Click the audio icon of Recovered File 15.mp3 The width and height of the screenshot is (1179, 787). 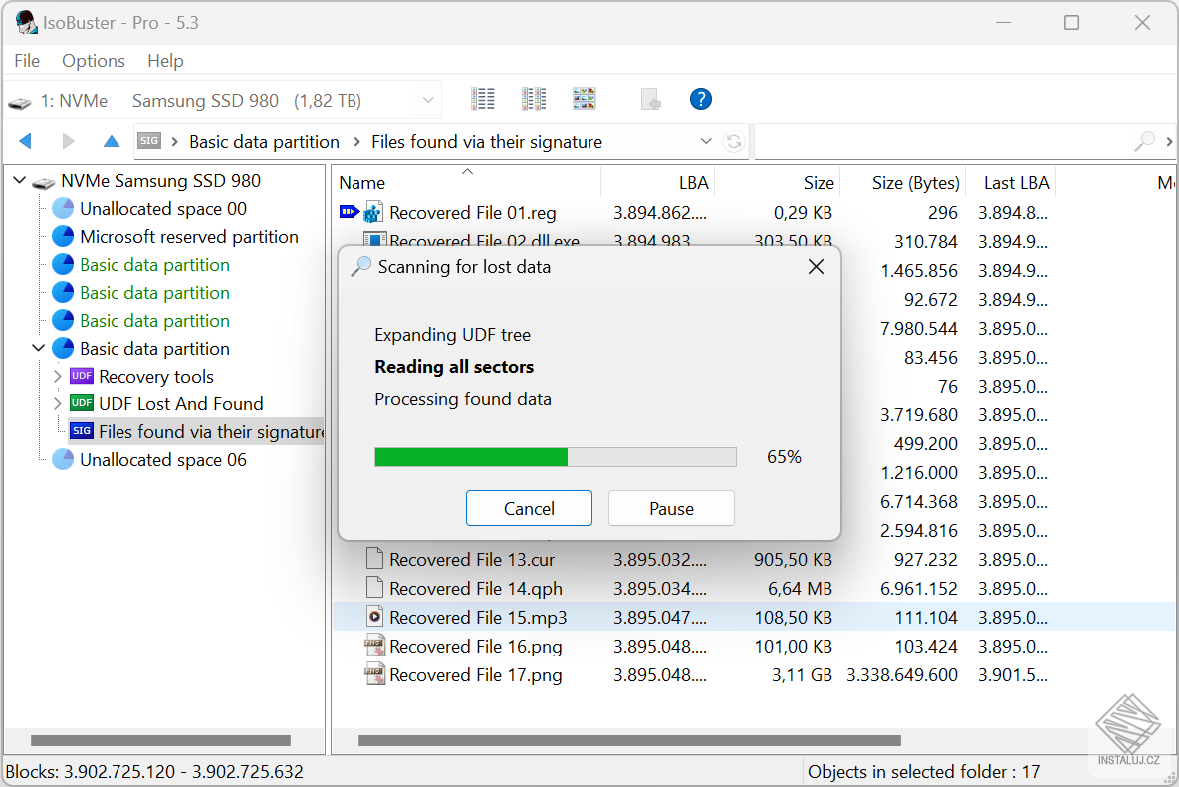374,617
